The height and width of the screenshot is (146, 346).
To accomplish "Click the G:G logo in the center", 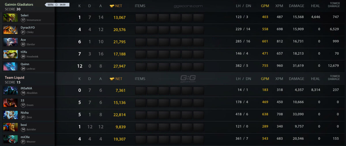I will tap(188, 78).
